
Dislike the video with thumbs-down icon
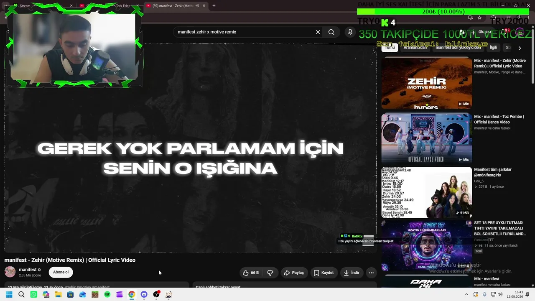270,273
